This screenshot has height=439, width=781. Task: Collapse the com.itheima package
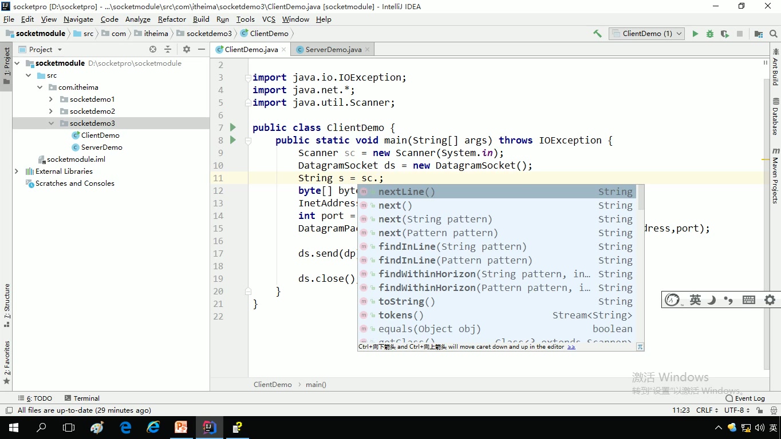40,87
